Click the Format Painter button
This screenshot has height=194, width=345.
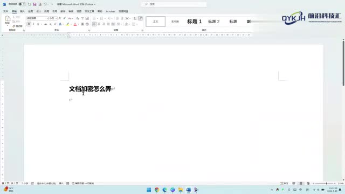pyautogui.click(x=17, y=26)
